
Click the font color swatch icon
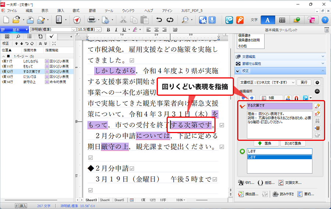click(135, 30)
